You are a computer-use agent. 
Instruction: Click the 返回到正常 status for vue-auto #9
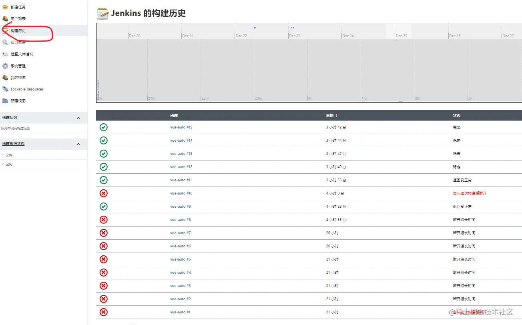(x=462, y=207)
